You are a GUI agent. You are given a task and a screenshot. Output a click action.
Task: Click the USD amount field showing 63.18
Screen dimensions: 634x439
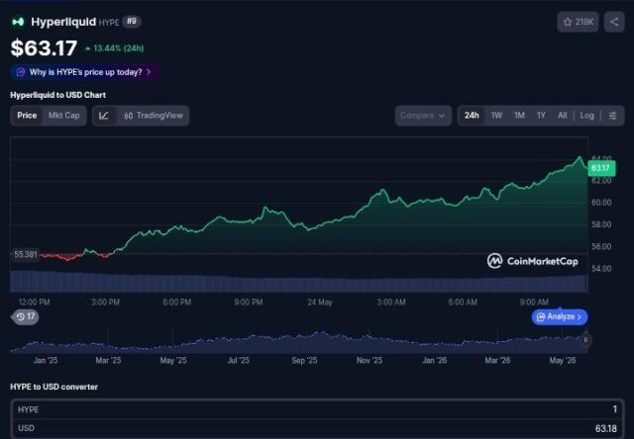pyautogui.click(x=317, y=428)
